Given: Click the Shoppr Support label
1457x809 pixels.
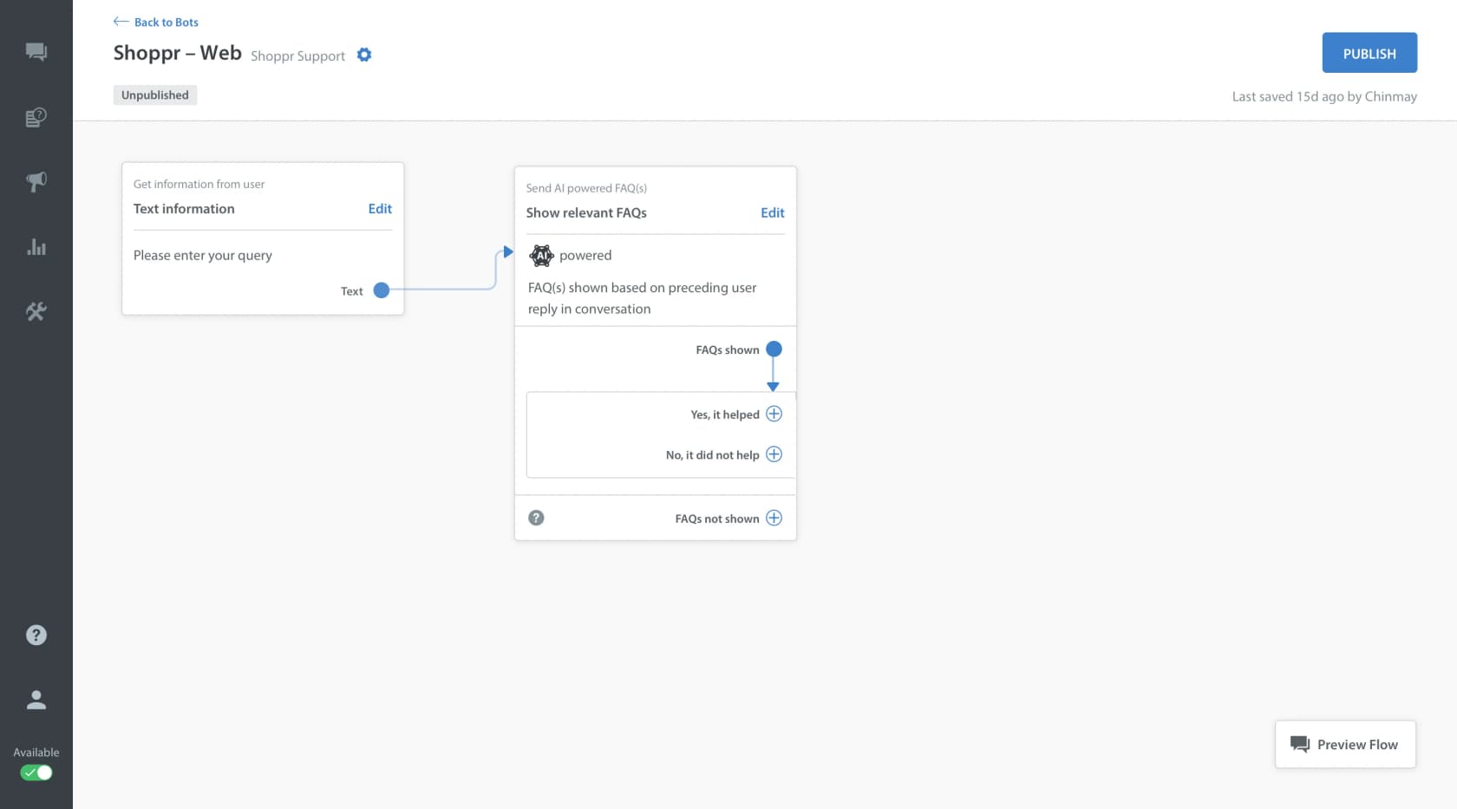Looking at the screenshot, I should pos(297,56).
